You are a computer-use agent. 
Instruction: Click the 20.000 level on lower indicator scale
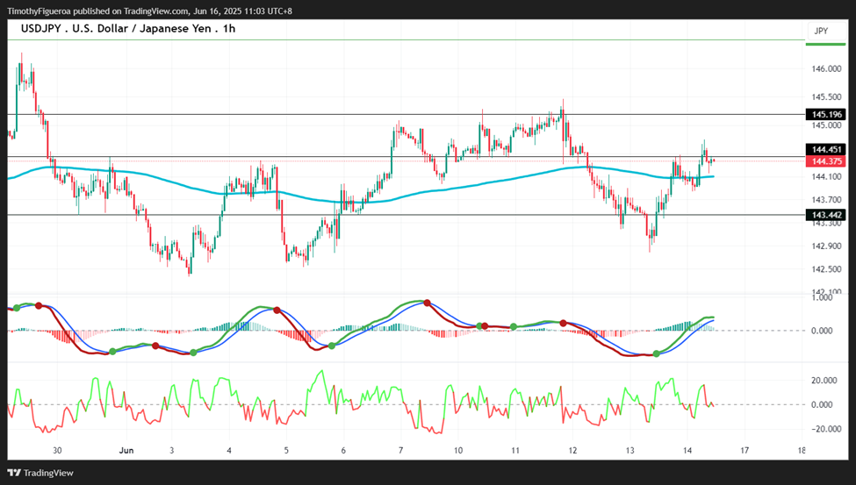tap(824, 381)
